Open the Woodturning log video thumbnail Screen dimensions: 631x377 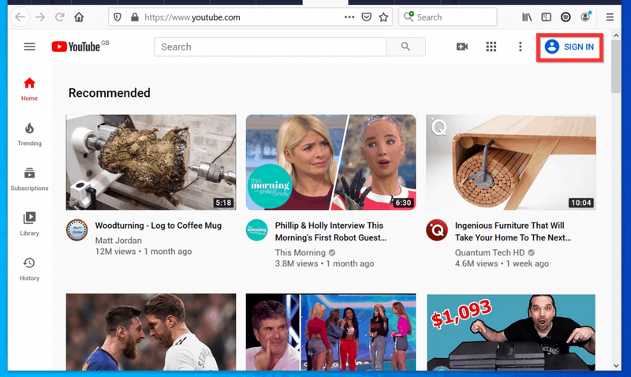[x=151, y=162]
